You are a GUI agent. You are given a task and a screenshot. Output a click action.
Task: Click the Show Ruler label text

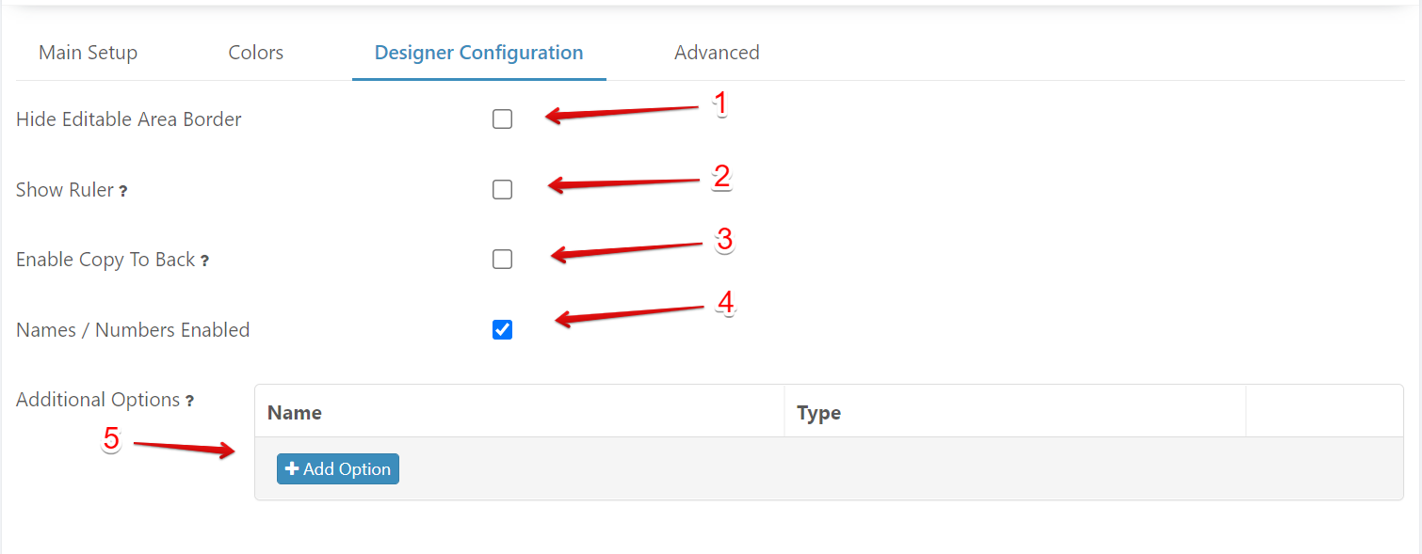[64, 190]
